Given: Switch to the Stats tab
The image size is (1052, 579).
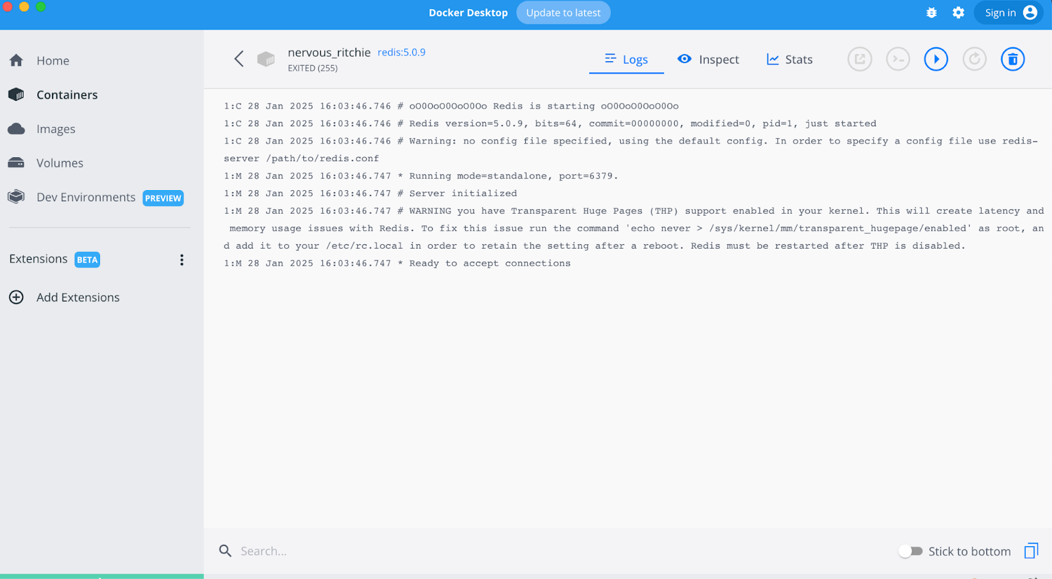Looking at the screenshot, I should (790, 59).
